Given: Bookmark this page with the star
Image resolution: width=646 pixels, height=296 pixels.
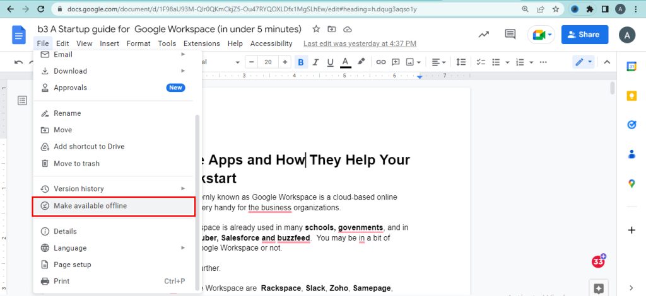Looking at the screenshot, I should [x=556, y=9].
